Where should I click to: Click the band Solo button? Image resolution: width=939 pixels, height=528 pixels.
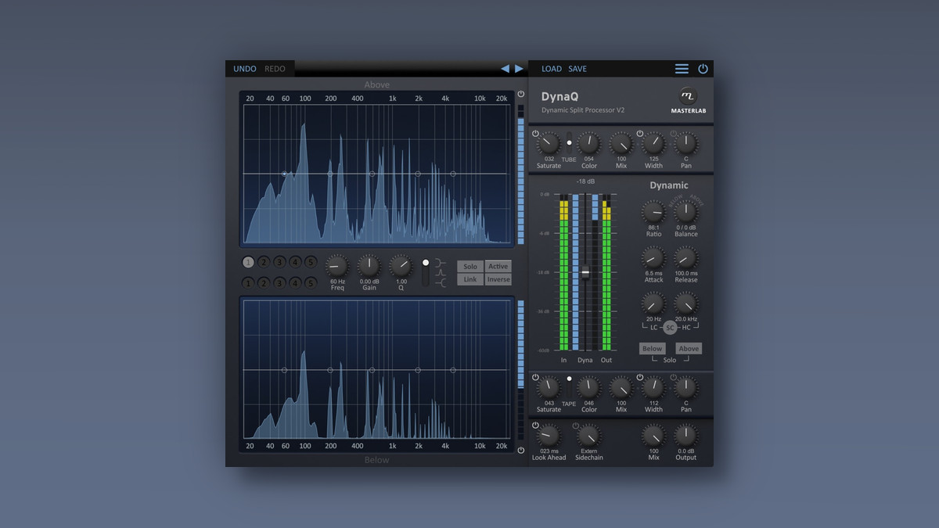(x=470, y=267)
